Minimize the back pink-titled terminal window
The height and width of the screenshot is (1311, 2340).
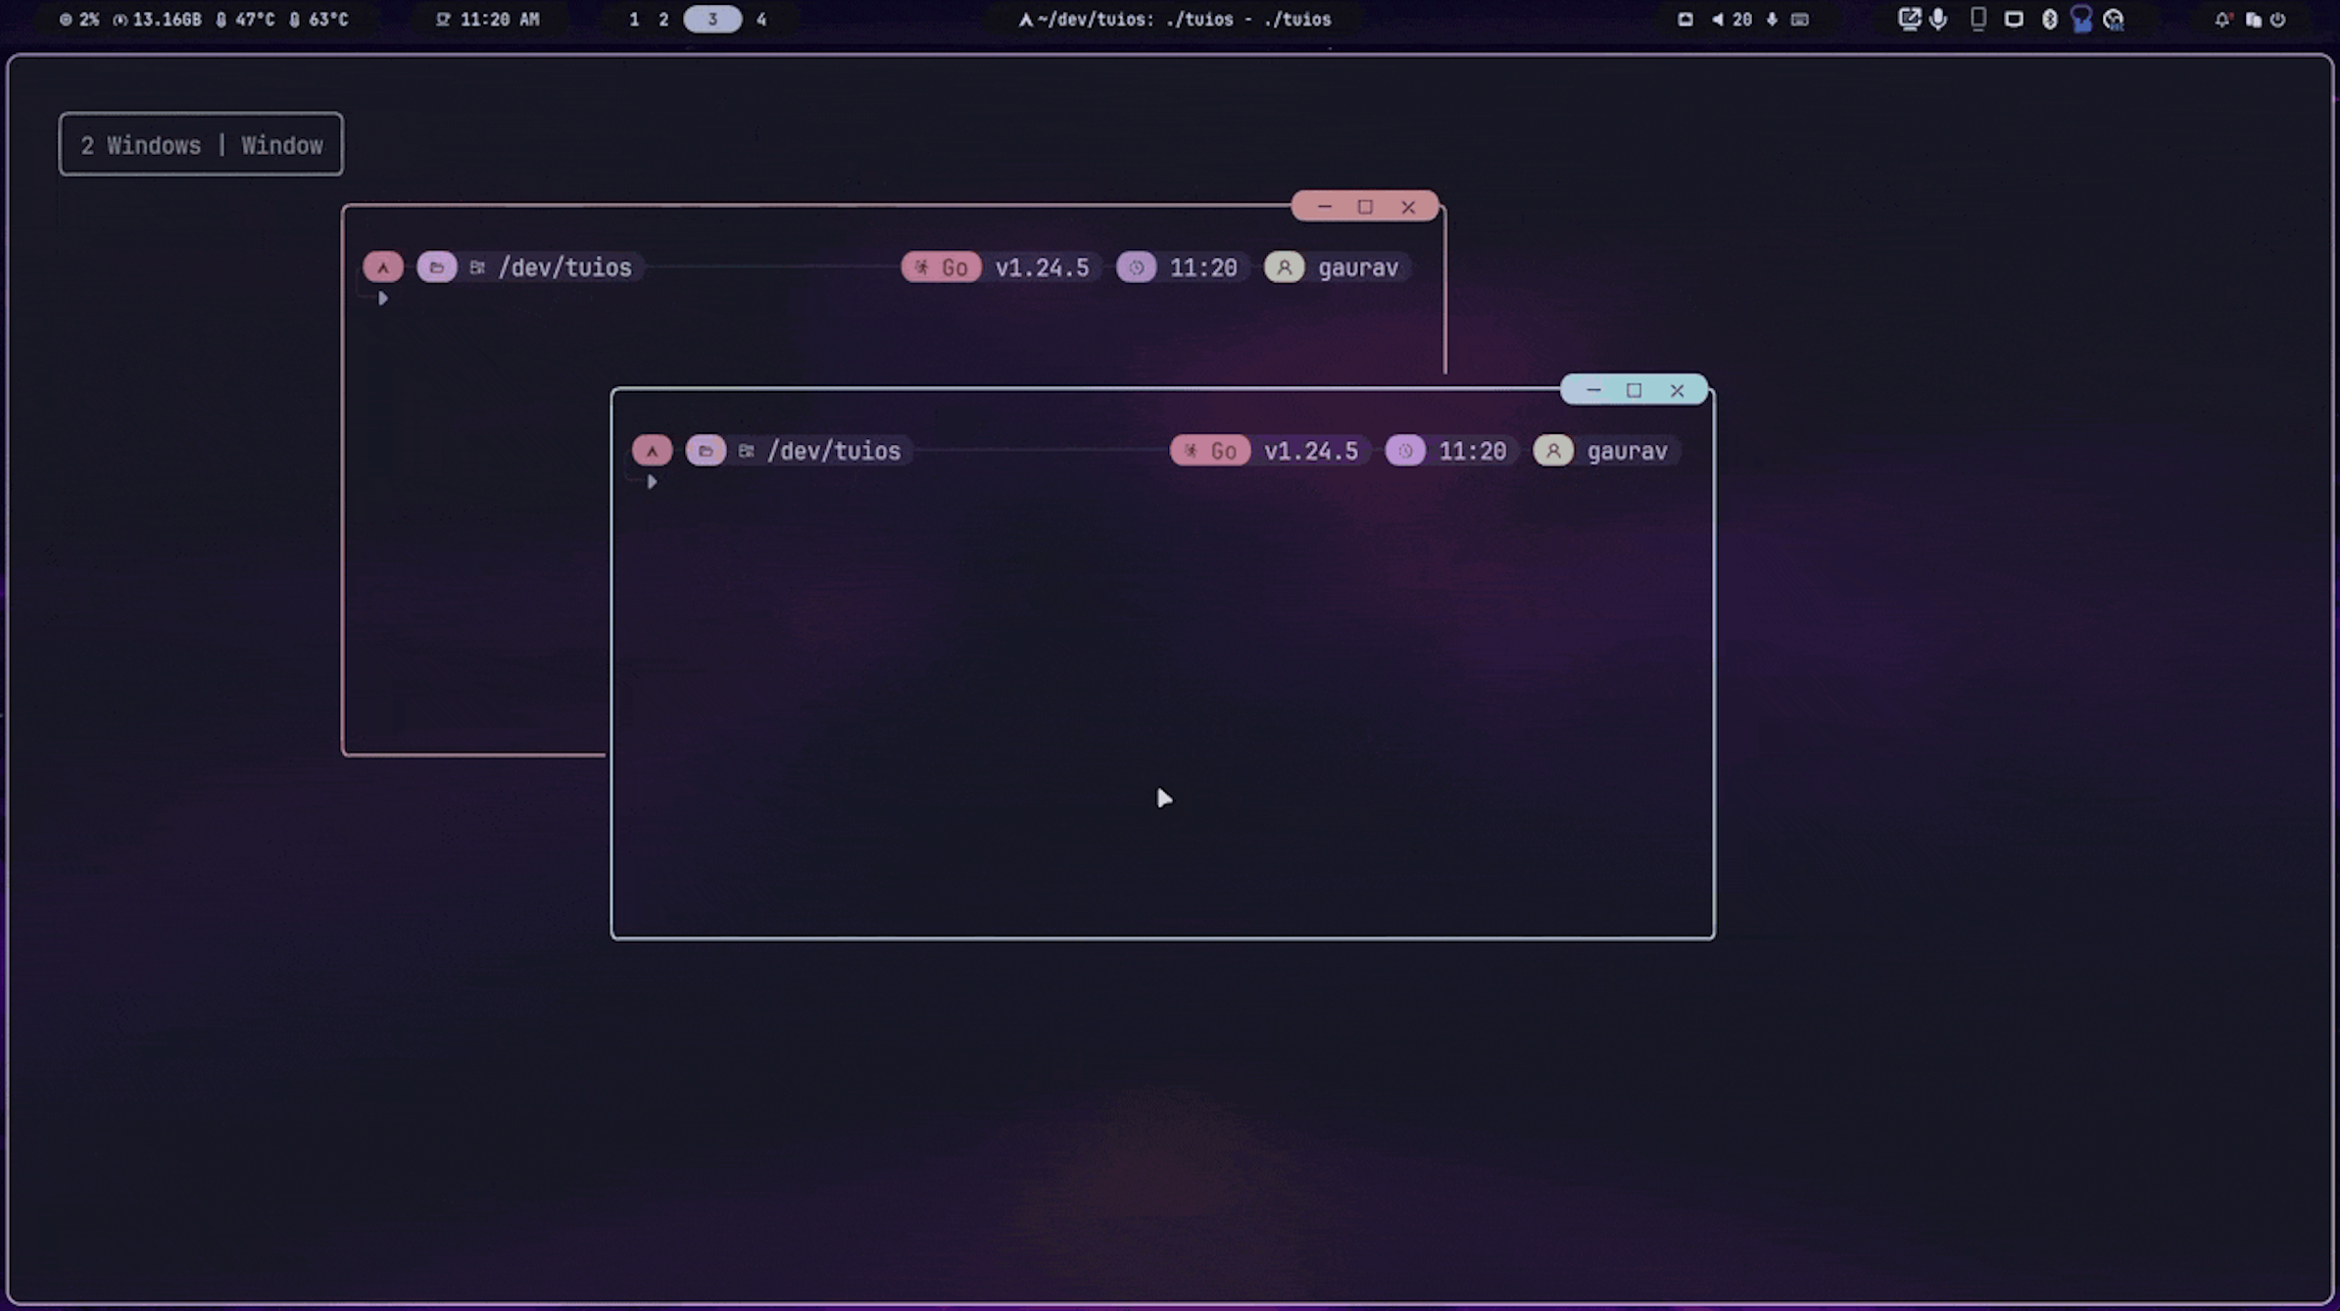[x=1325, y=207]
